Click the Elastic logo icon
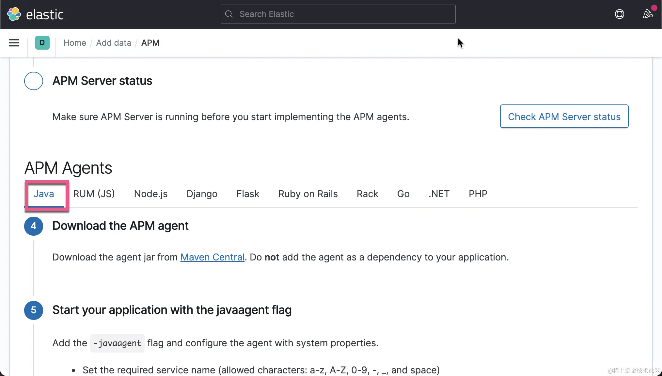 click(14, 14)
